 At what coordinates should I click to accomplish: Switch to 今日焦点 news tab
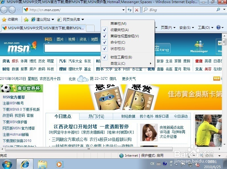click(63, 116)
